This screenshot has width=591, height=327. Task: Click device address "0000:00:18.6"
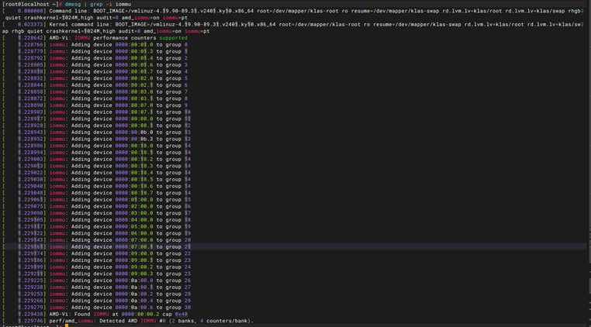click(134, 187)
